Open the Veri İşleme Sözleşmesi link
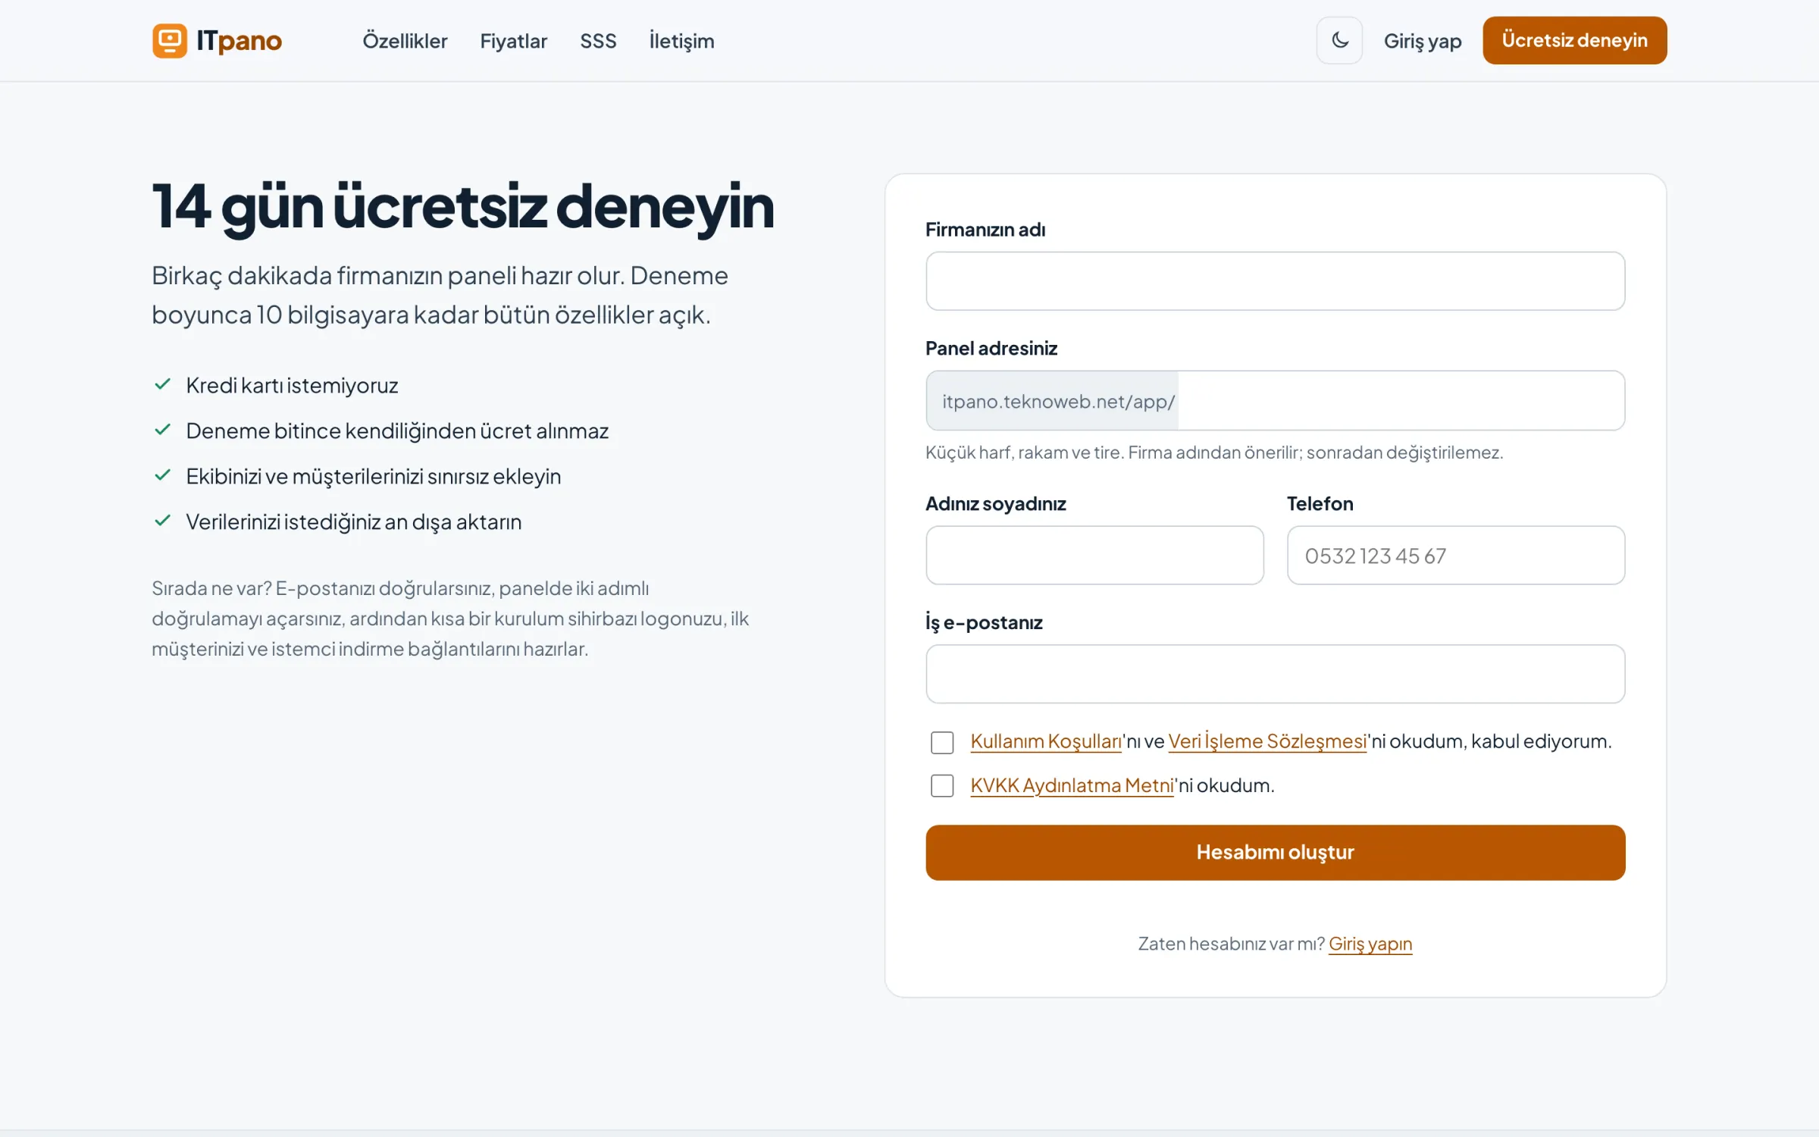 coord(1267,741)
